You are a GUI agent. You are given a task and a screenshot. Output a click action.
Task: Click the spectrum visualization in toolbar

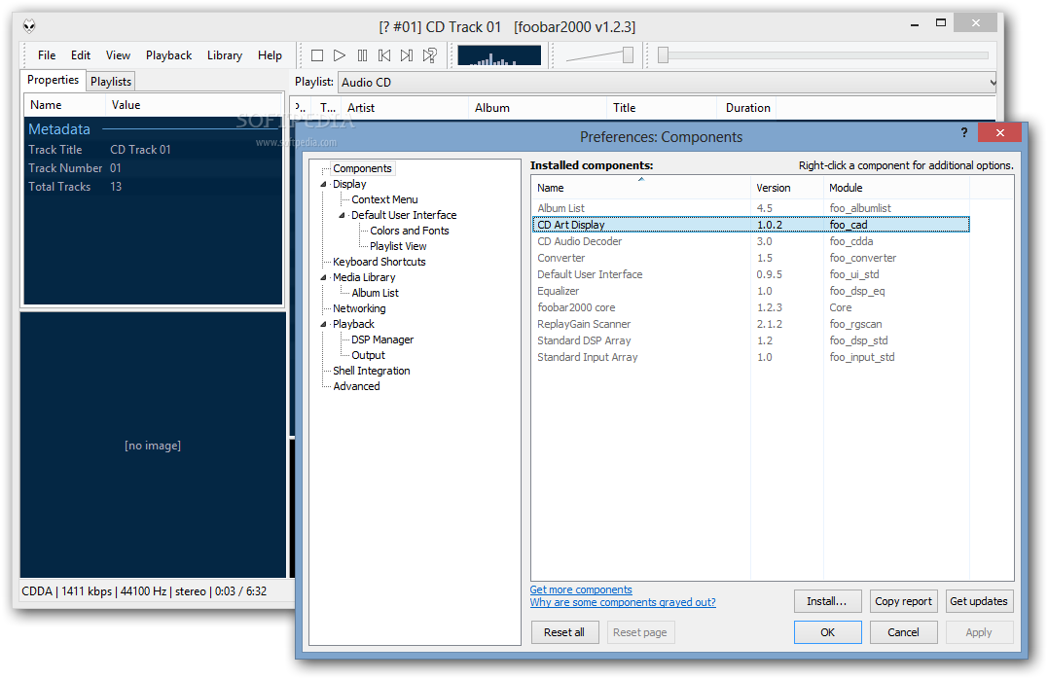499,55
